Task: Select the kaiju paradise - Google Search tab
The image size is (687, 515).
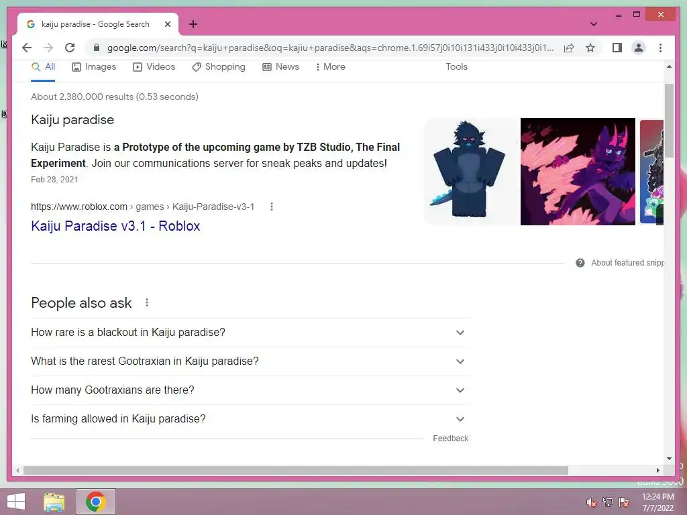Action: [98, 24]
